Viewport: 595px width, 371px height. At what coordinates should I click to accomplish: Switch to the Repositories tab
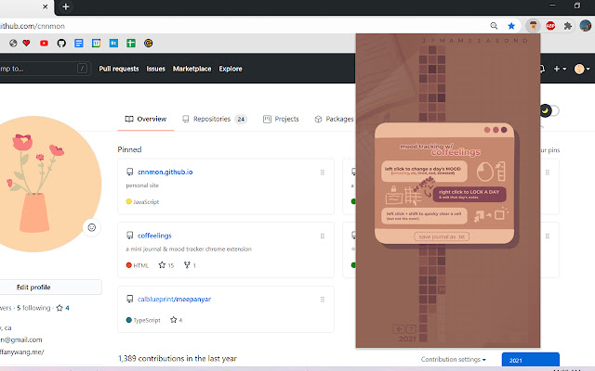215,119
